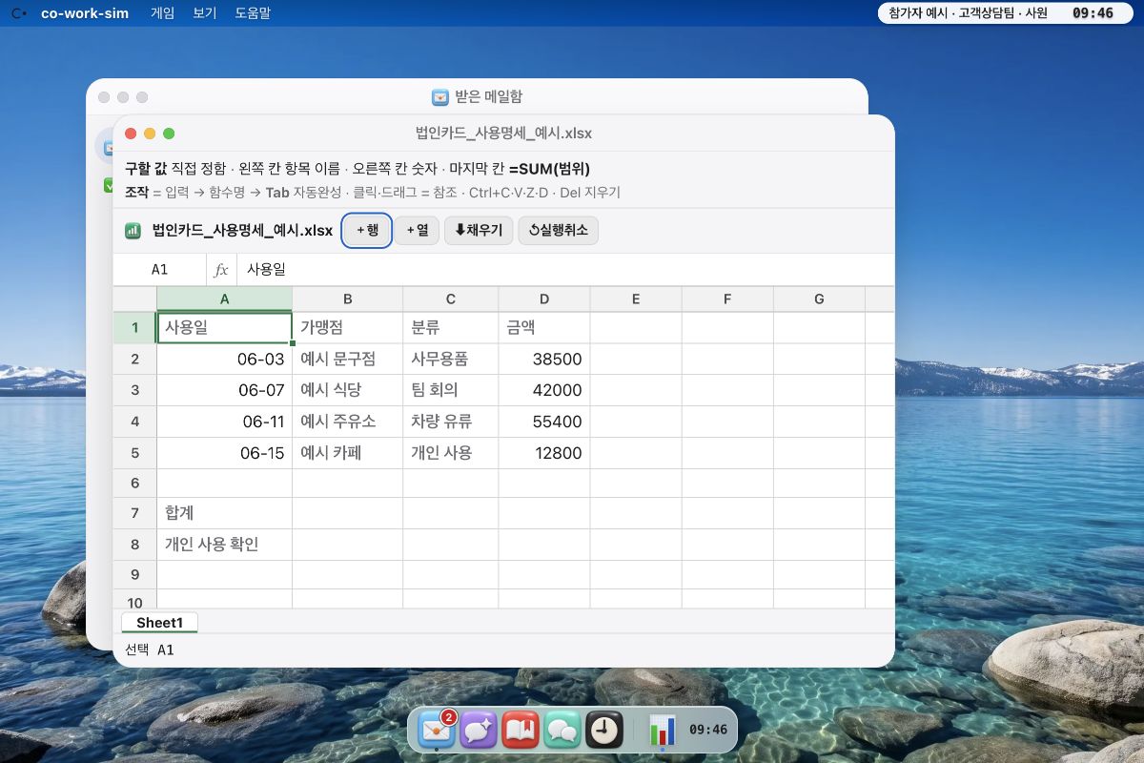The width and height of the screenshot is (1144, 763).
Task: Select row 5 header
Action: point(134,453)
